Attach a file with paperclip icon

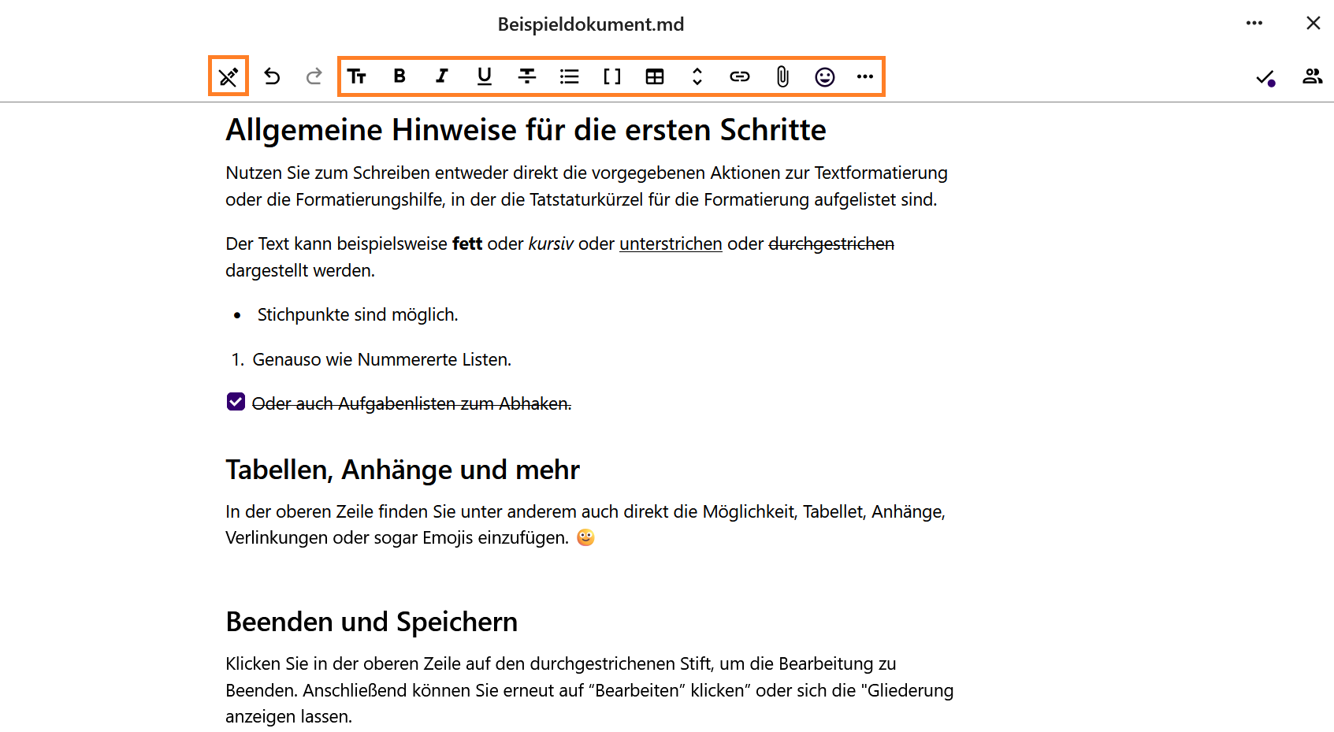(782, 76)
